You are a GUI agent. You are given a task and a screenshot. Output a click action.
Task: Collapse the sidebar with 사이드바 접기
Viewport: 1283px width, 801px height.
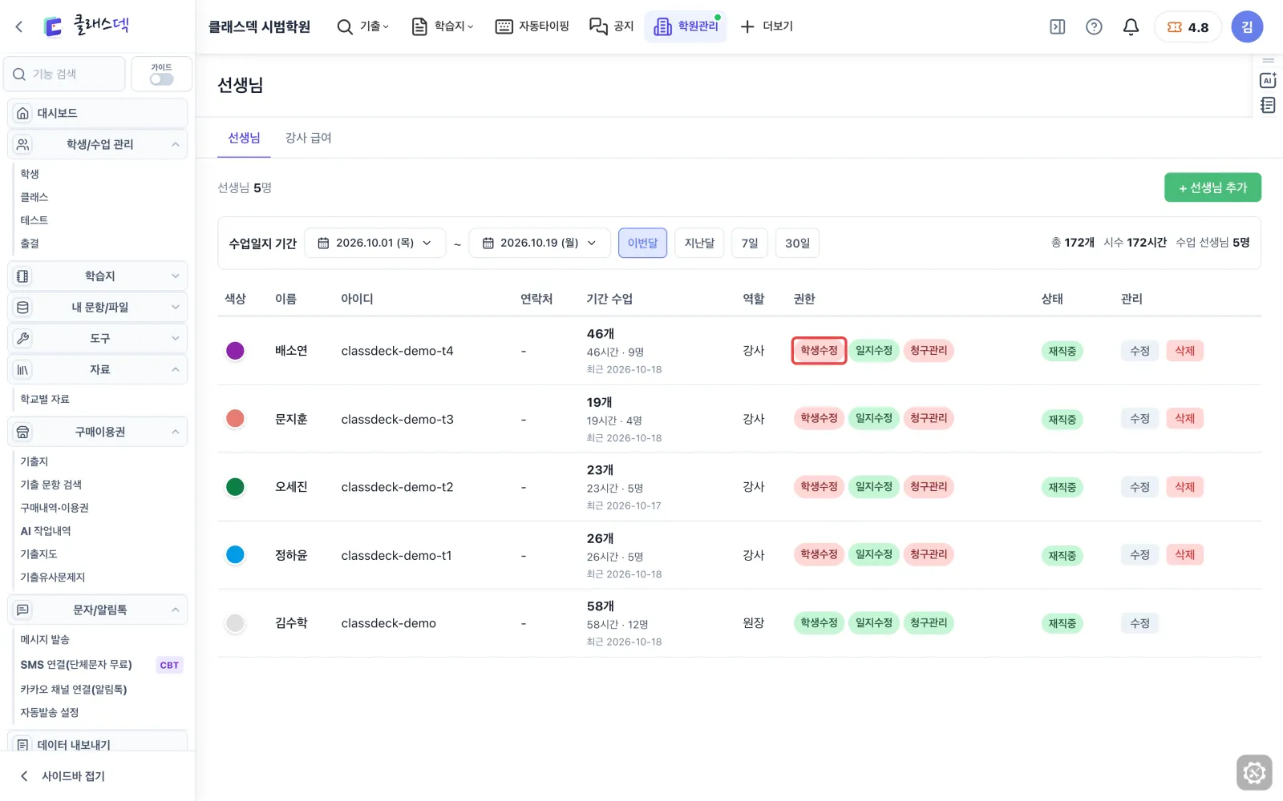(63, 775)
